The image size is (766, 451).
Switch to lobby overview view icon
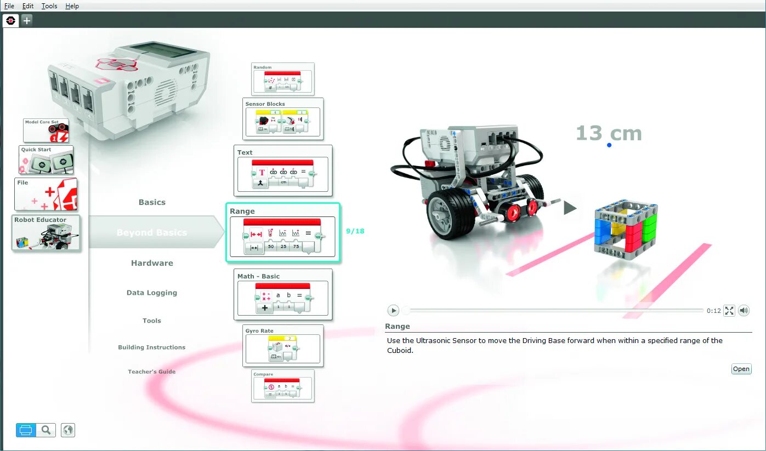pyautogui.click(x=26, y=430)
